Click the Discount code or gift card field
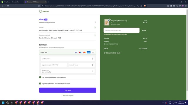 (121, 30)
